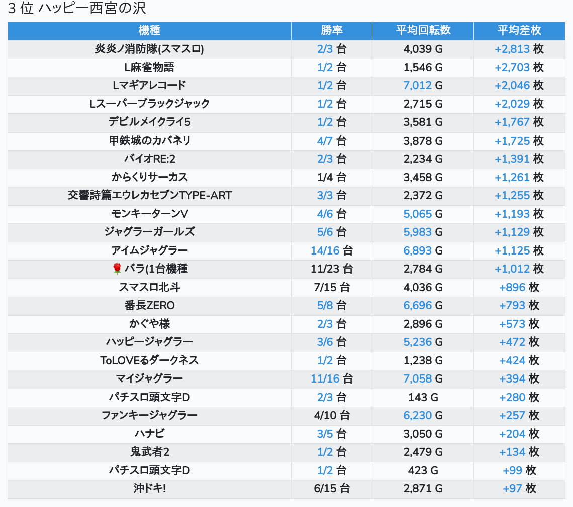Select the machine name 炎炎ノ消防隊(スマスロ)
573x507 pixels.
point(149,49)
